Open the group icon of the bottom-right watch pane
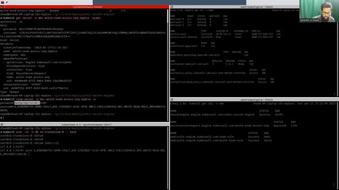Screen dimensions: 339x190 point(172,100)
